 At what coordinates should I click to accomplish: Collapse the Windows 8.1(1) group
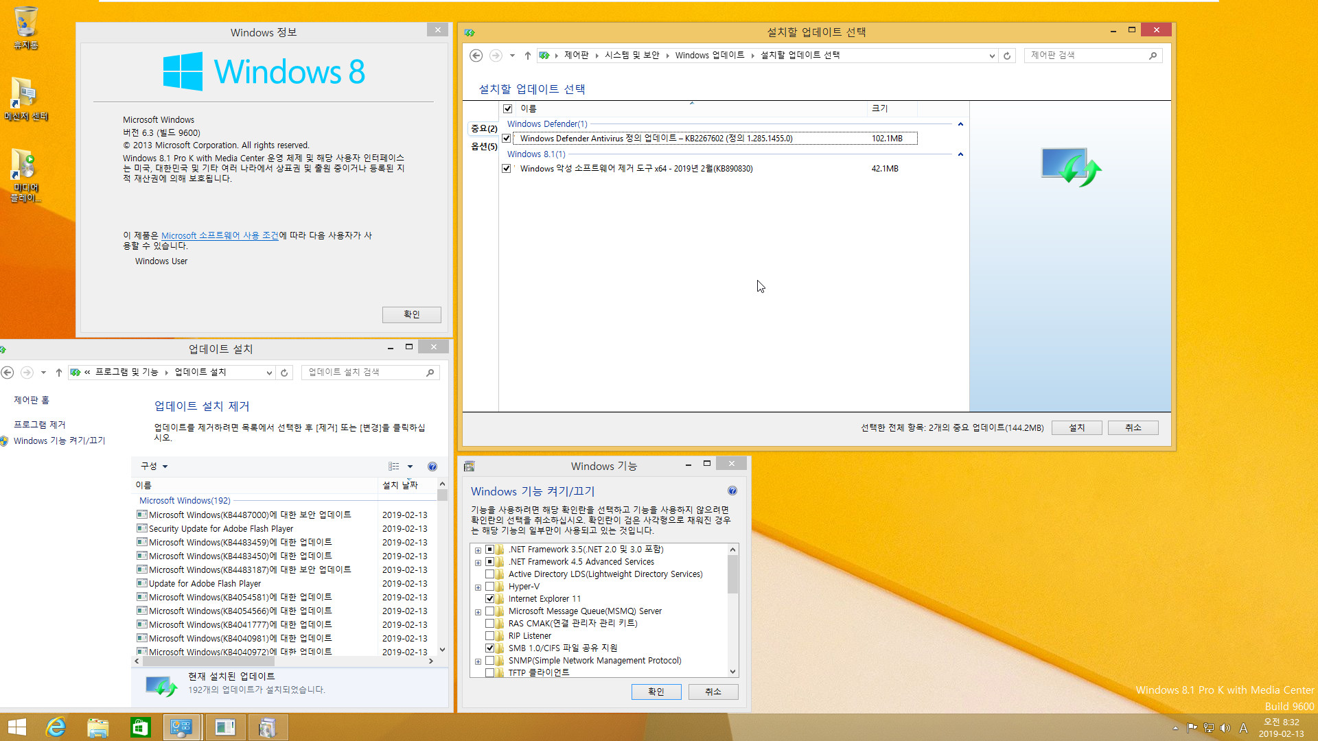(960, 154)
